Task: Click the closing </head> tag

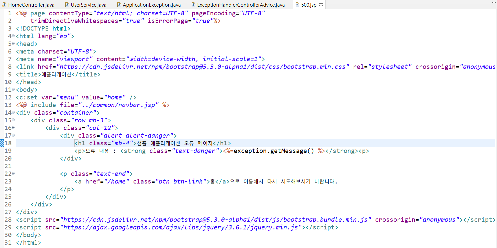Action: (28, 82)
